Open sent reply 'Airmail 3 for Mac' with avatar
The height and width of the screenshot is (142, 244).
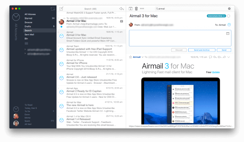click(x=91, y=22)
